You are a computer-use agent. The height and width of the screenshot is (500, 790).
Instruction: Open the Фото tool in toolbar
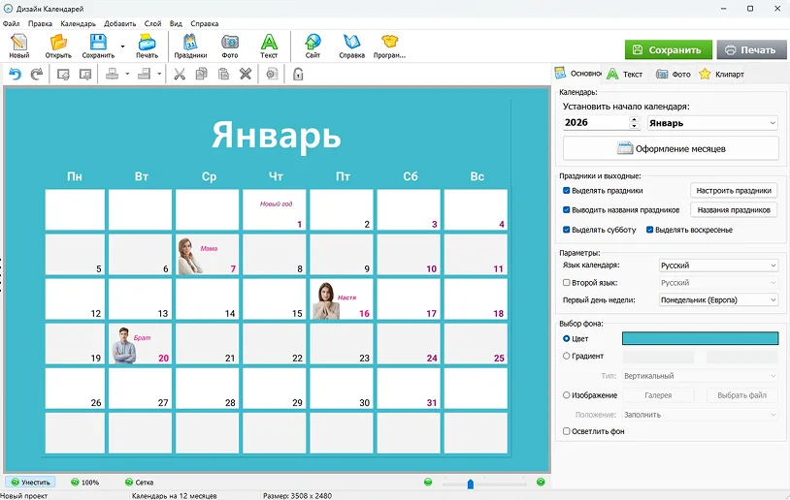pos(229,45)
